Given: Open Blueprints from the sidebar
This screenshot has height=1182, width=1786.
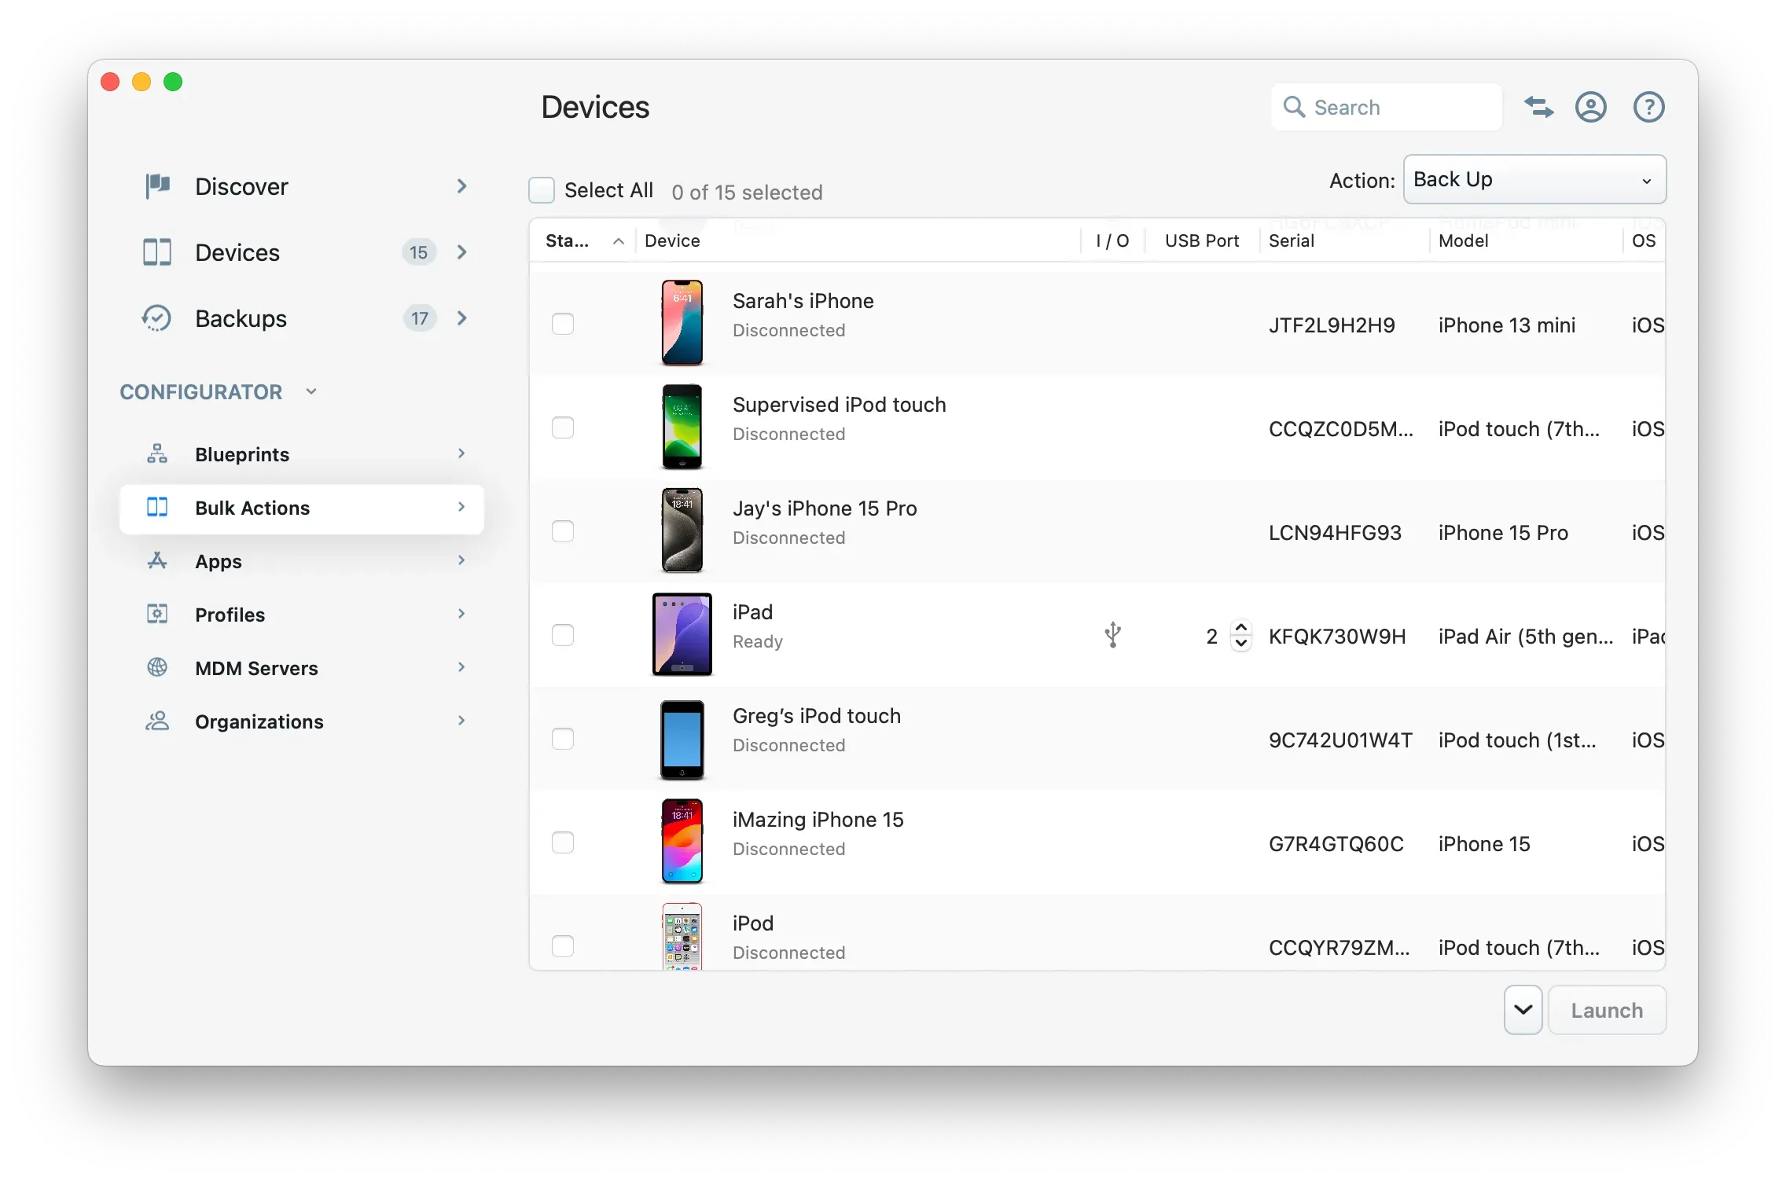Looking at the screenshot, I should point(156,454).
